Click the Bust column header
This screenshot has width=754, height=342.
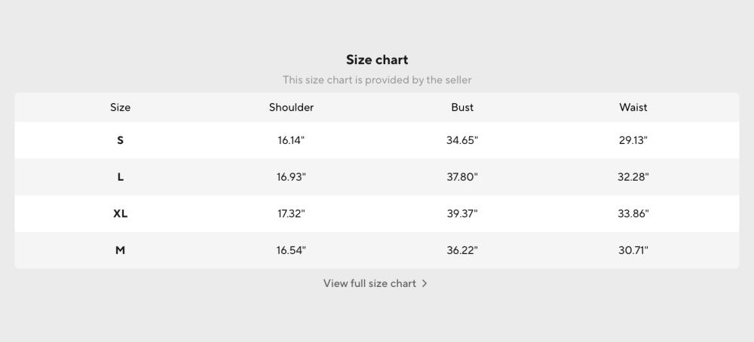coord(462,107)
